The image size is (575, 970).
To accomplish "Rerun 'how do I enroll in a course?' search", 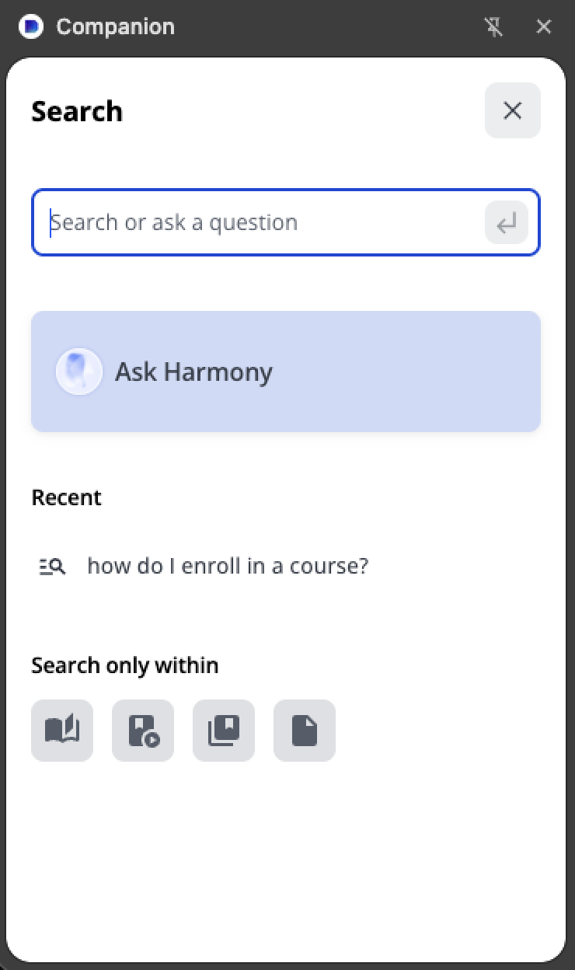I will [x=228, y=566].
